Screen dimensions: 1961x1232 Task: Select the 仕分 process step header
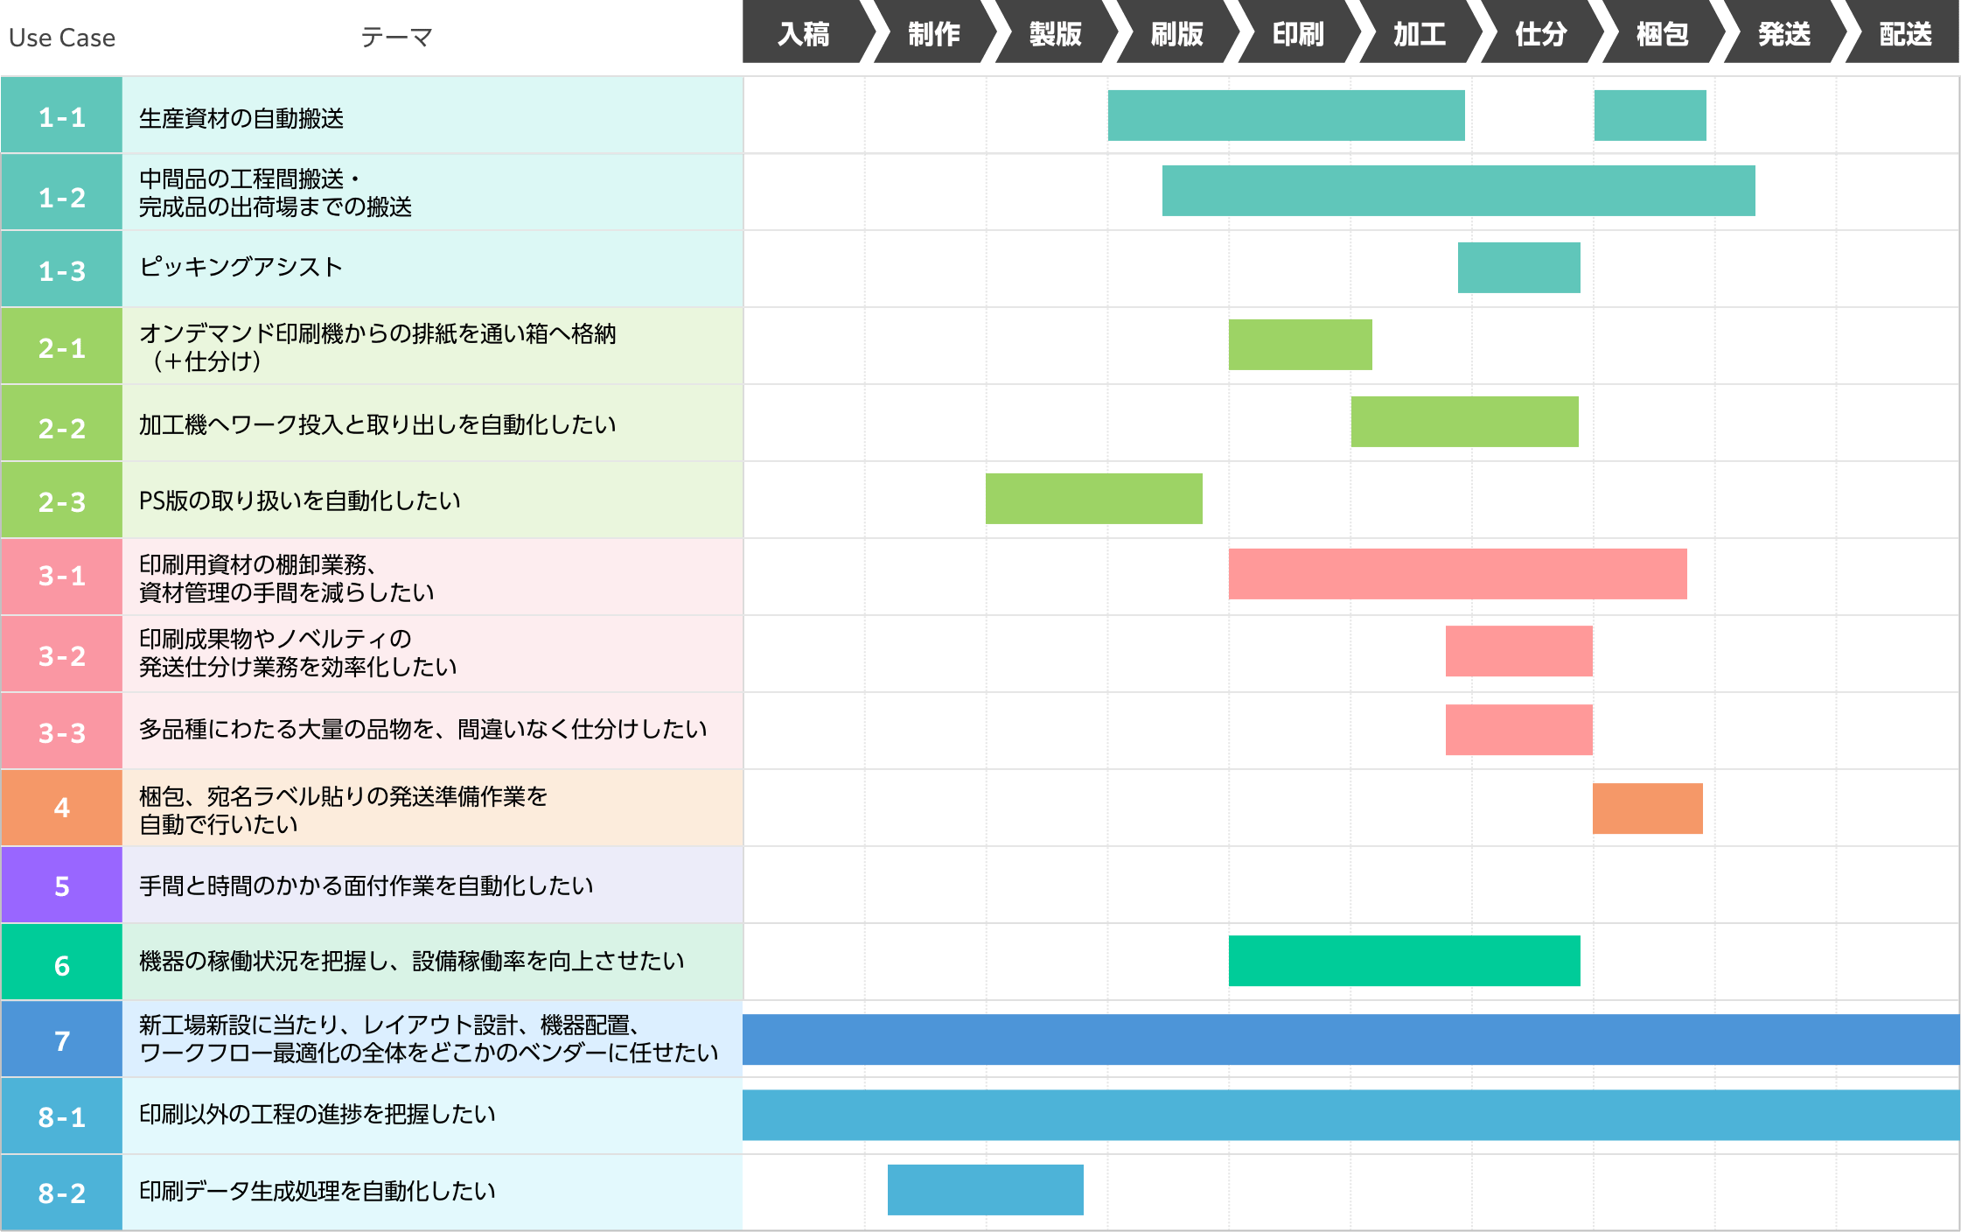(1541, 32)
